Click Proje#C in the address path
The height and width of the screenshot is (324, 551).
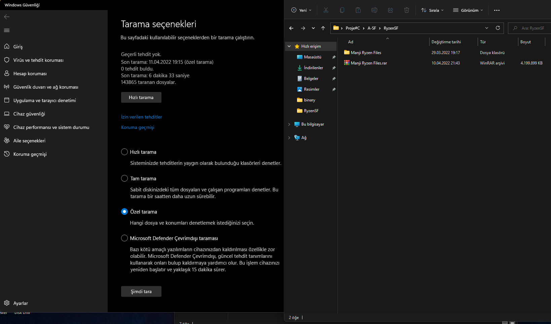[353, 28]
